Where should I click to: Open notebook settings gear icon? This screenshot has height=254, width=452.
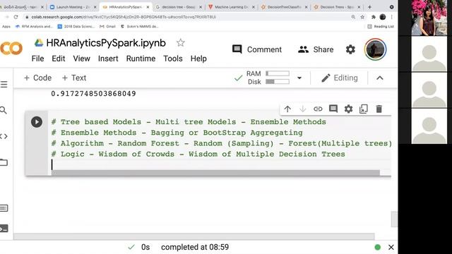coord(350,49)
